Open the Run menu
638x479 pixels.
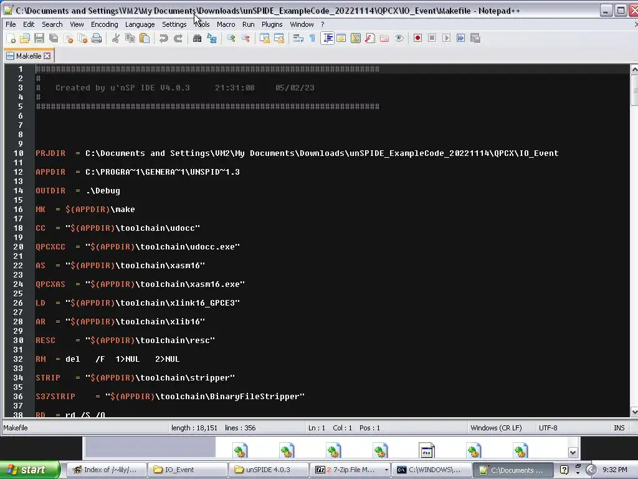click(x=248, y=24)
